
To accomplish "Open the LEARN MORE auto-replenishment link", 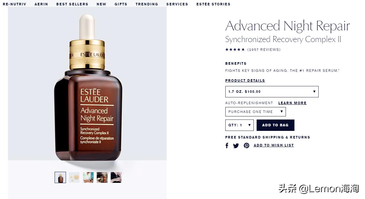I will click(x=292, y=103).
